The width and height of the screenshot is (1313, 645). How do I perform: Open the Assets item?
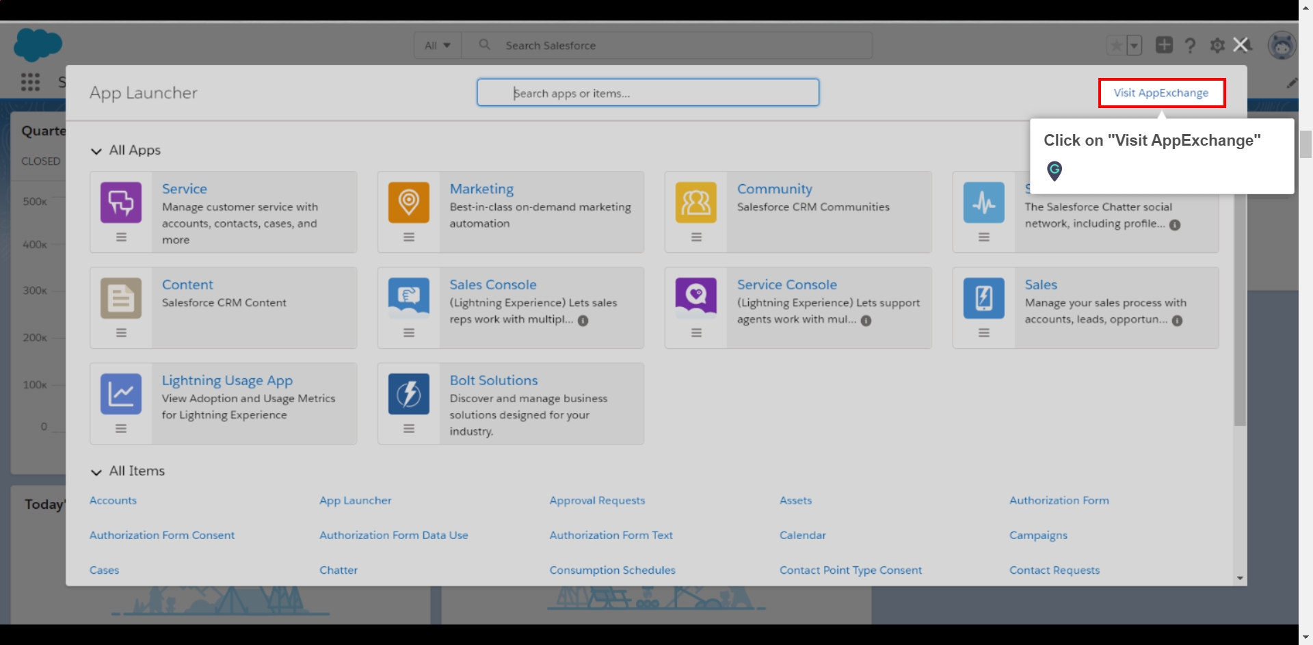[x=796, y=501]
